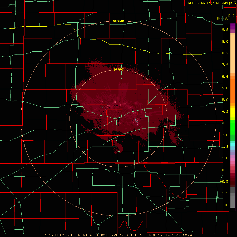Click the 3.4 value on the color scale

pos(225,123)
